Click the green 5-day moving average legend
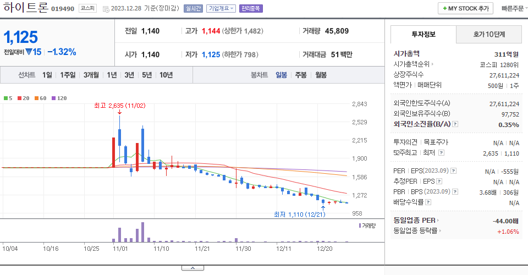The height and width of the screenshot is (275, 528). click(x=8, y=98)
